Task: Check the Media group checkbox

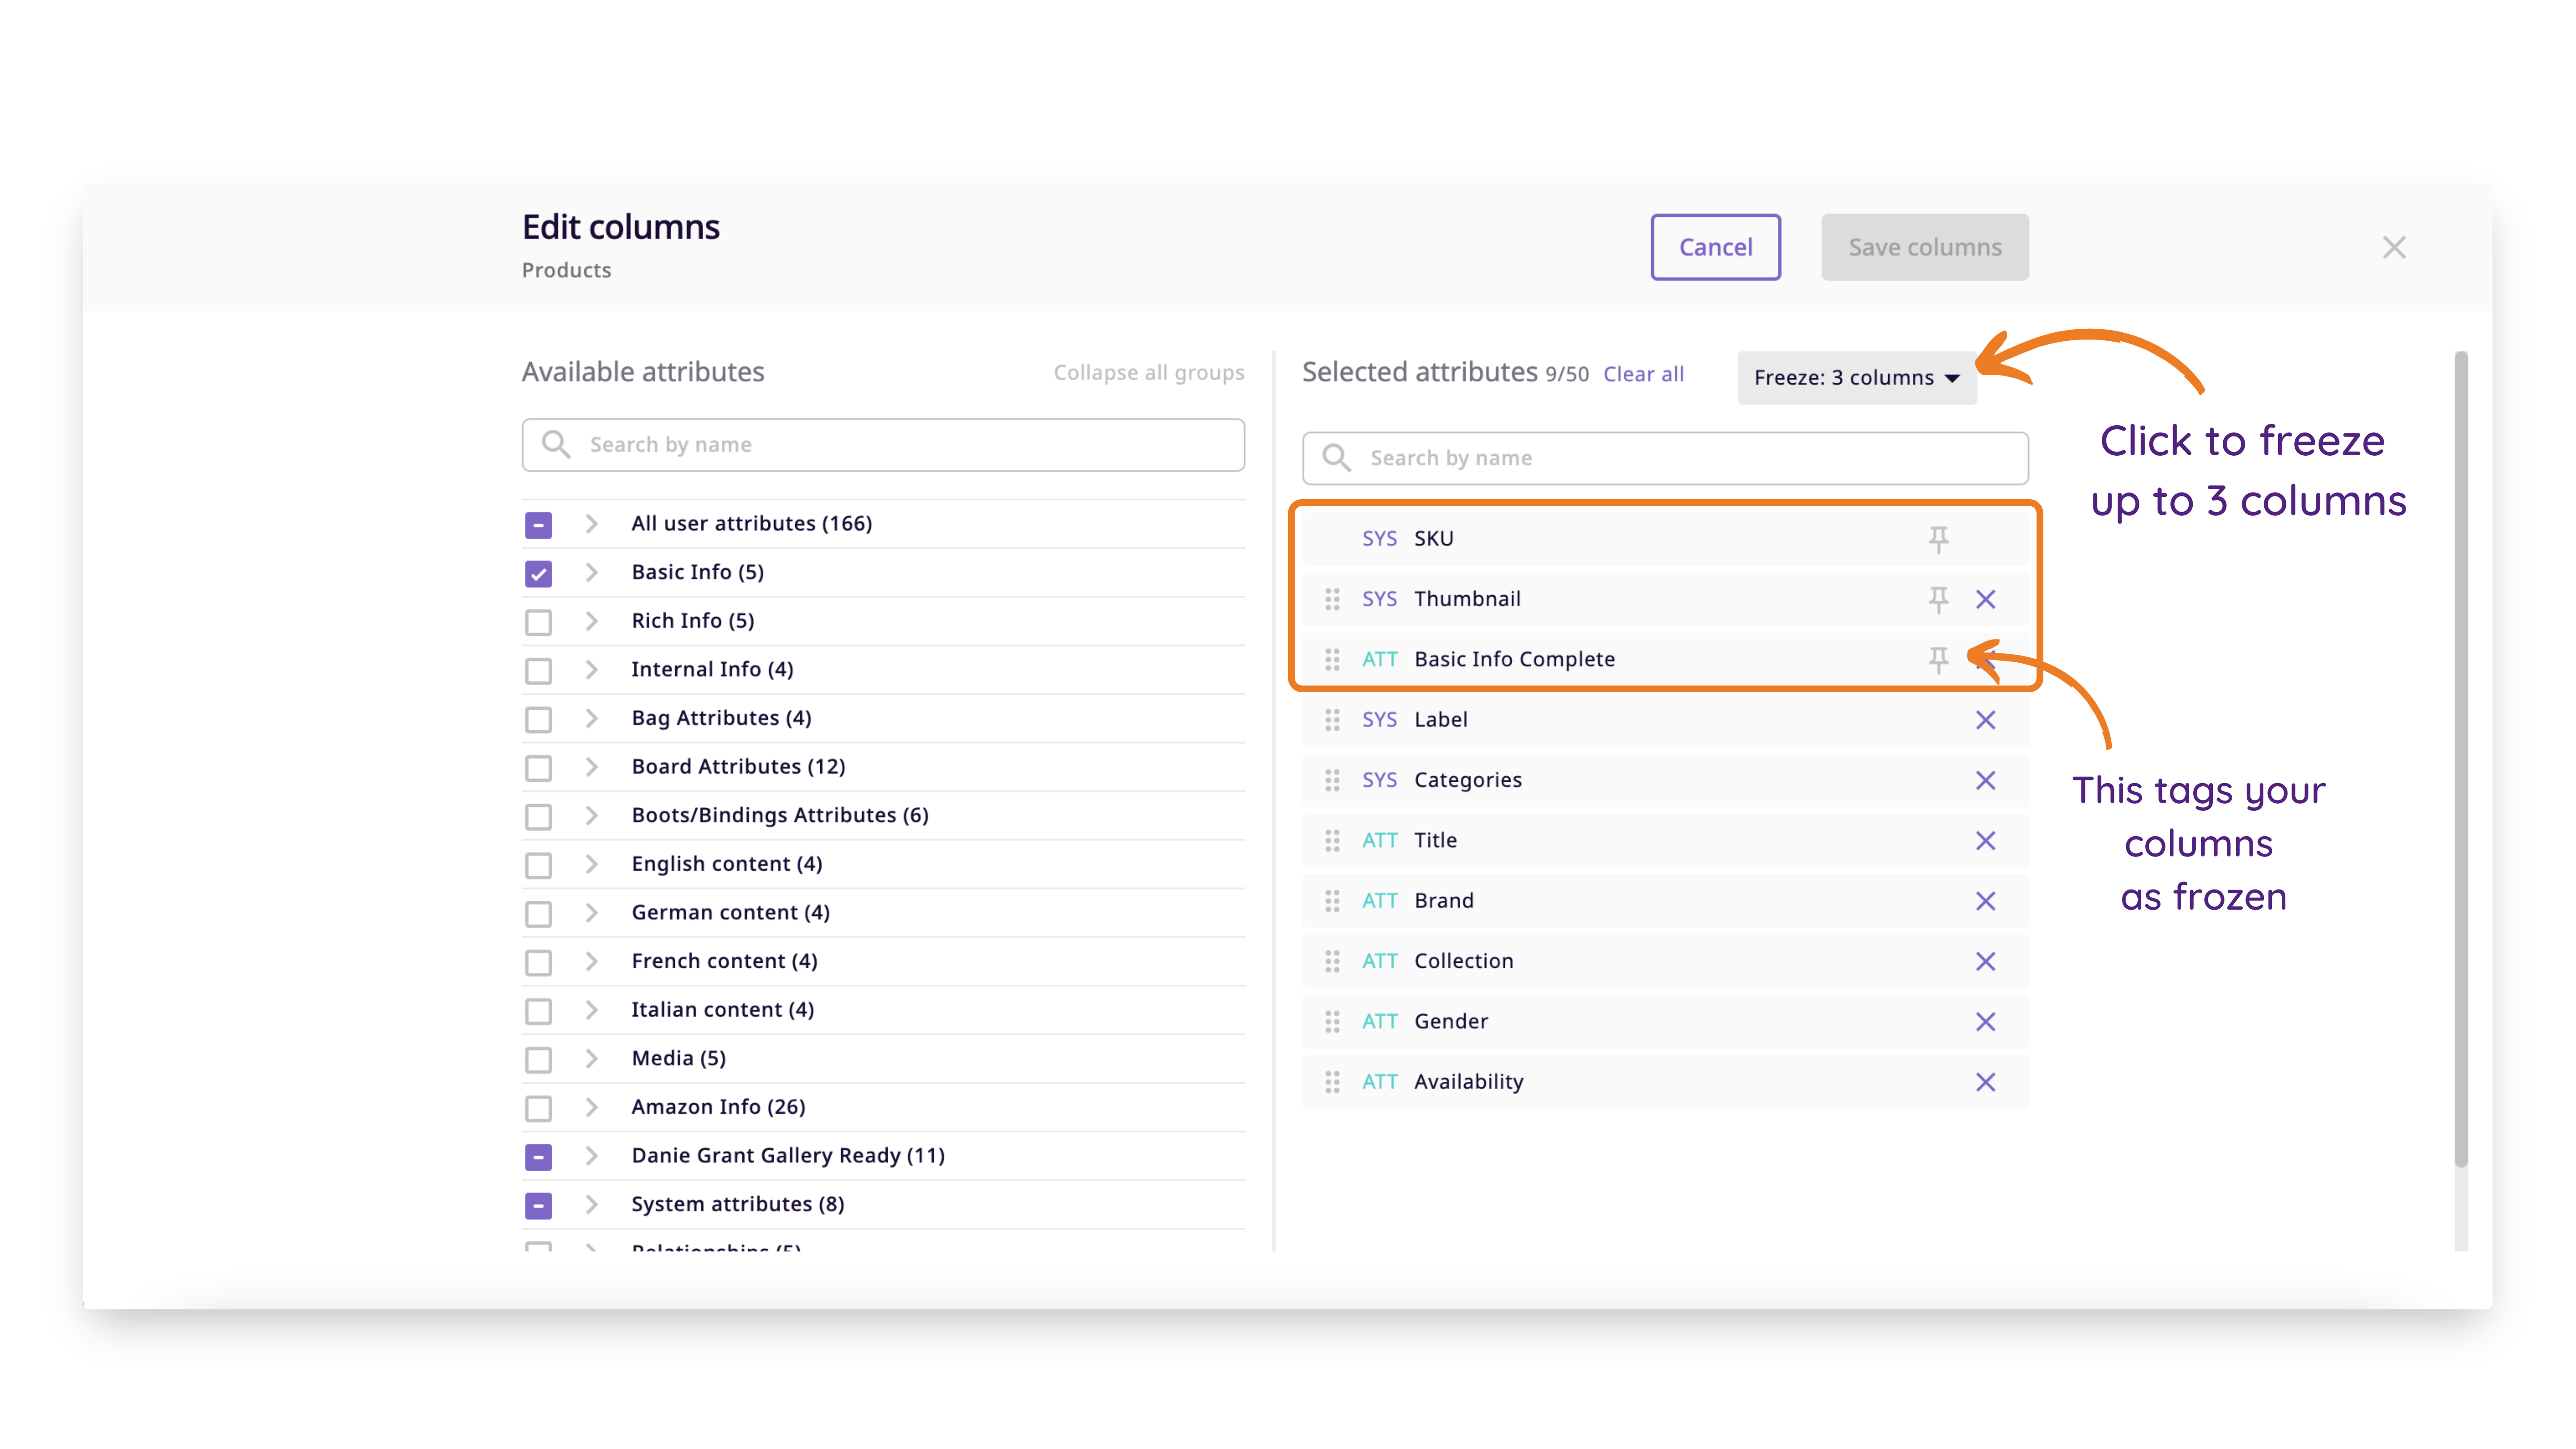Action: pyautogui.click(x=538, y=1059)
